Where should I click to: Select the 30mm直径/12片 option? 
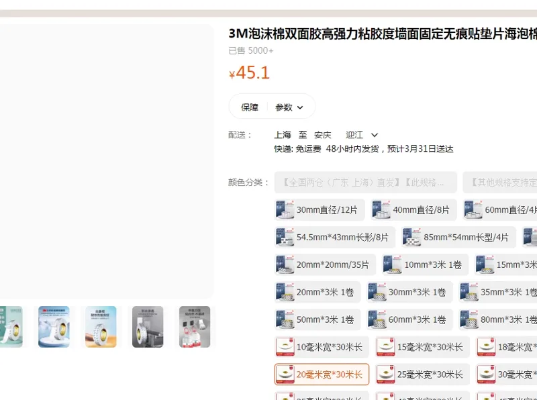coord(320,210)
